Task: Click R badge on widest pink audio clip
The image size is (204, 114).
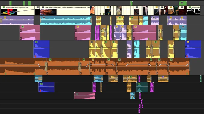Action: pos(134,38)
